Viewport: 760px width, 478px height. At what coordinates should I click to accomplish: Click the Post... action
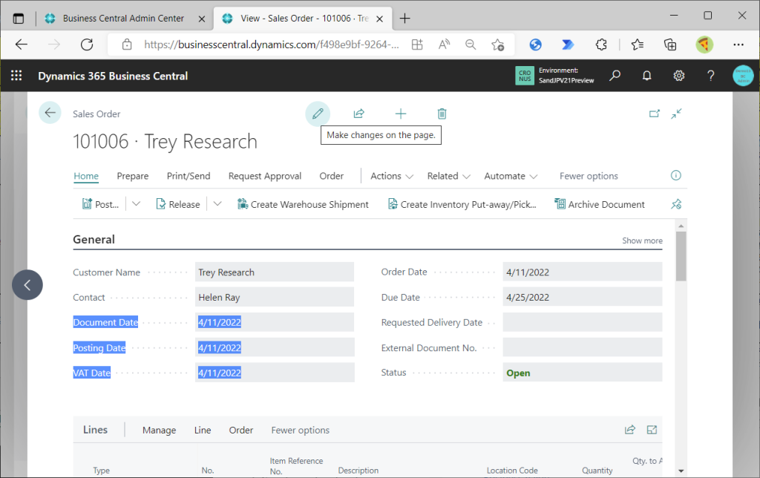[101, 204]
